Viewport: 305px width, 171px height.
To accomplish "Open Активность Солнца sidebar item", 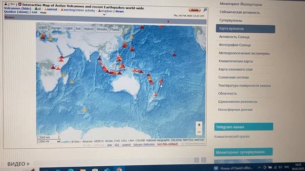I will (x=234, y=37).
